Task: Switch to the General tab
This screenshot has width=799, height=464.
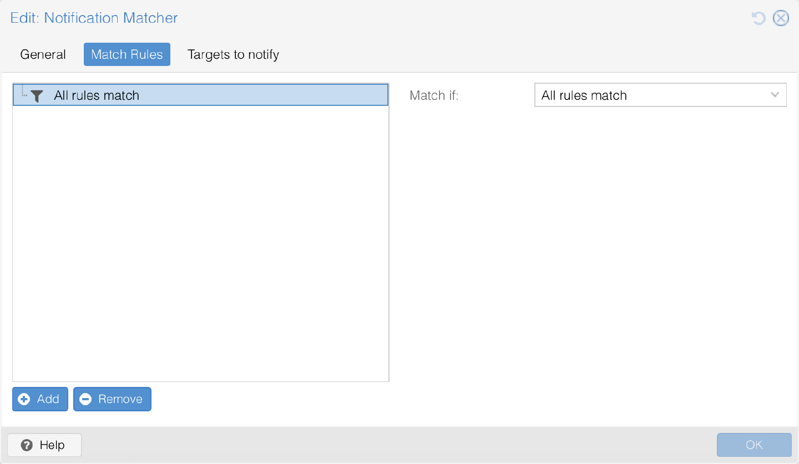Action: (43, 54)
